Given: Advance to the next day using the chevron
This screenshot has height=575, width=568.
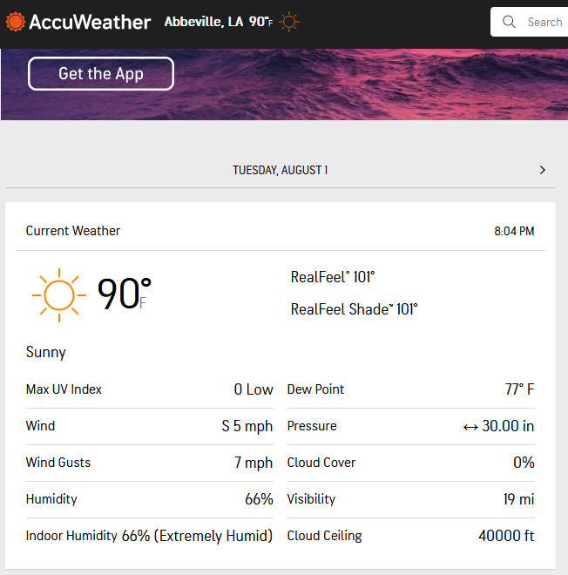Looking at the screenshot, I should [x=543, y=170].
